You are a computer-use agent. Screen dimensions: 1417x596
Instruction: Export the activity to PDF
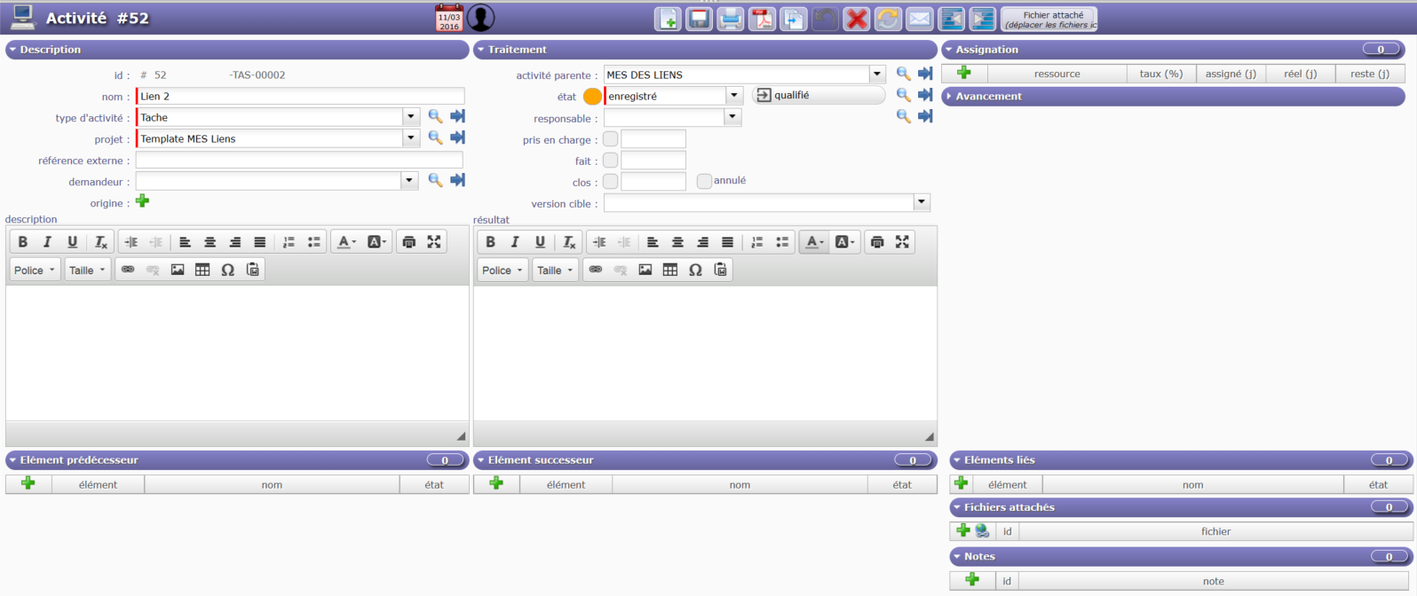click(762, 19)
